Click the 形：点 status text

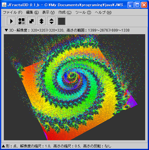[x=11, y=146]
